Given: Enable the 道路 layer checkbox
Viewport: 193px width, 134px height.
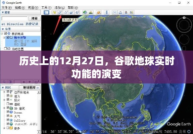Looking at the screenshot, I should tap(8, 104).
